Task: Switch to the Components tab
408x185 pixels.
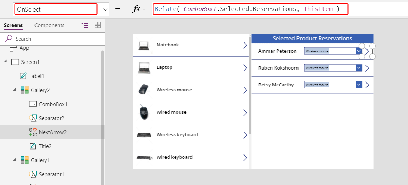Action: (x=49, y=25)
